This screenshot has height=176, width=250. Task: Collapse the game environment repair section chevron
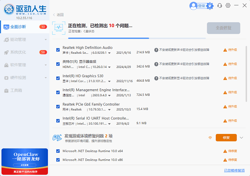[241, 138]
